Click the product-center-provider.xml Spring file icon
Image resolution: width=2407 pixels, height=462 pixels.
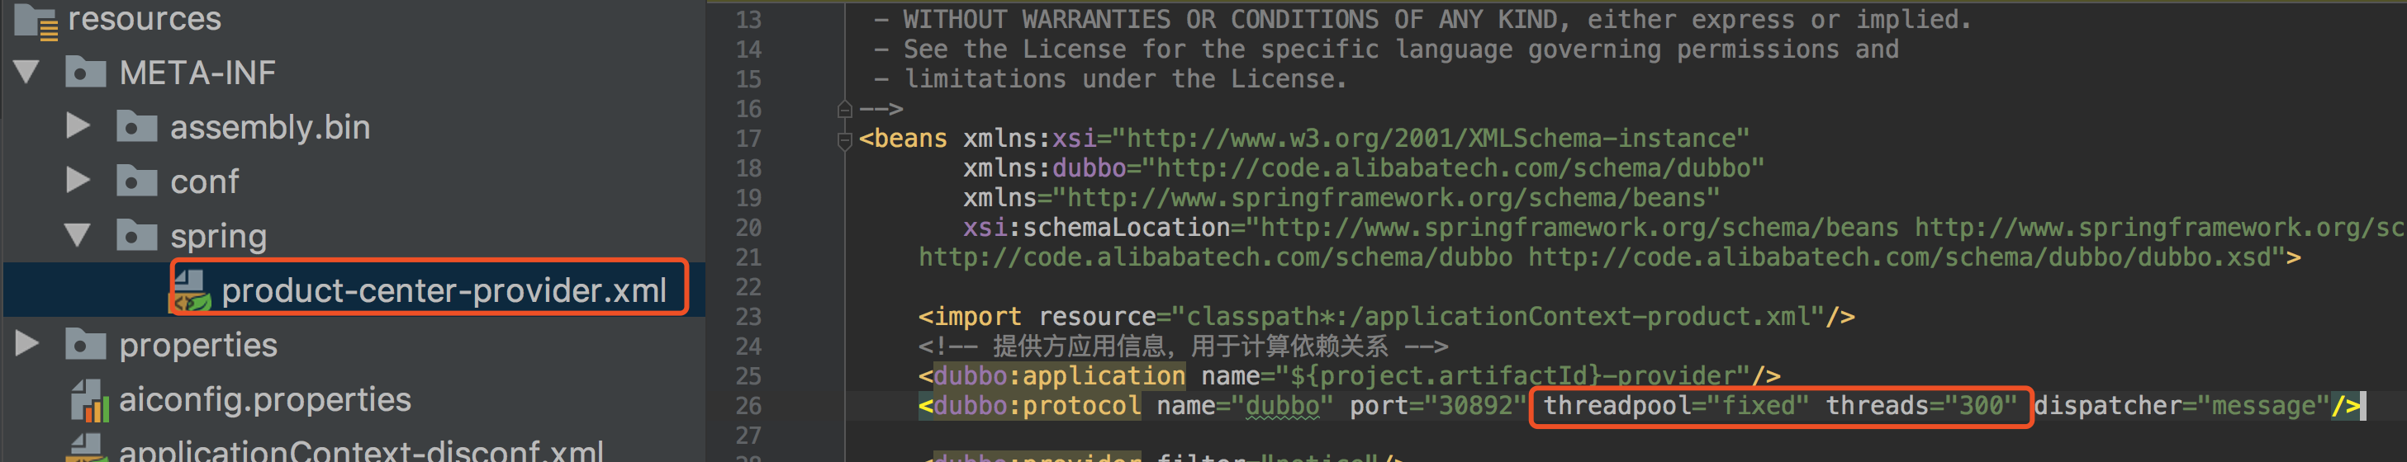[x=190, y=291]
